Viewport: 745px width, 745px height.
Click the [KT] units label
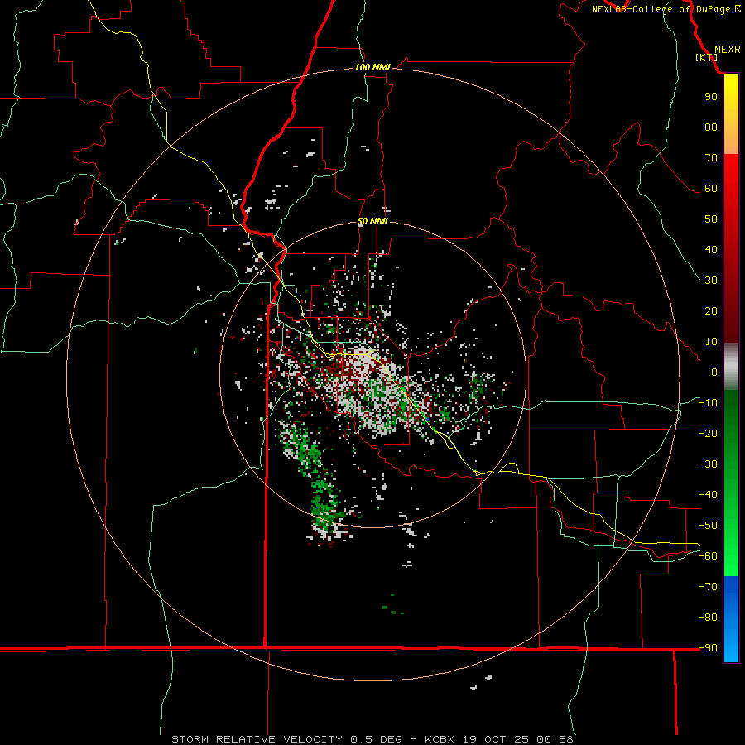707,57
